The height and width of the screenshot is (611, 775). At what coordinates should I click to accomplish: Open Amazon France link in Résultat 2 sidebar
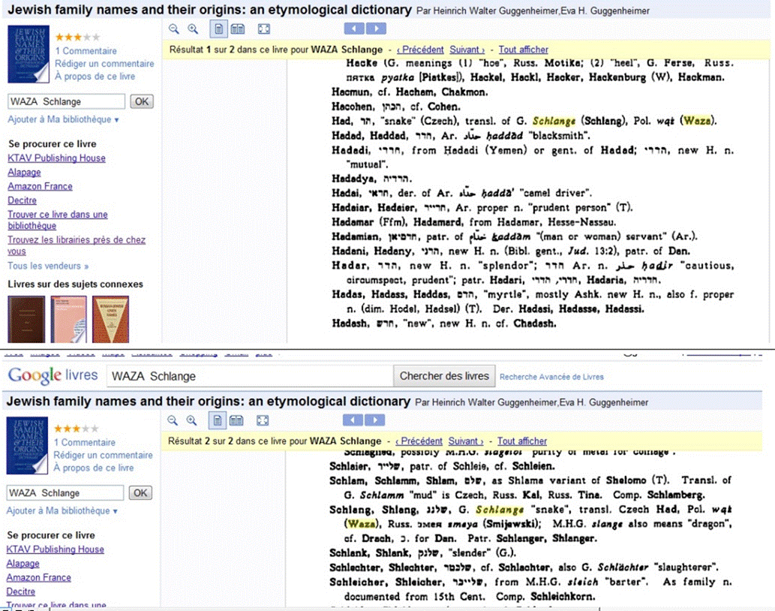tap(38, 578)
